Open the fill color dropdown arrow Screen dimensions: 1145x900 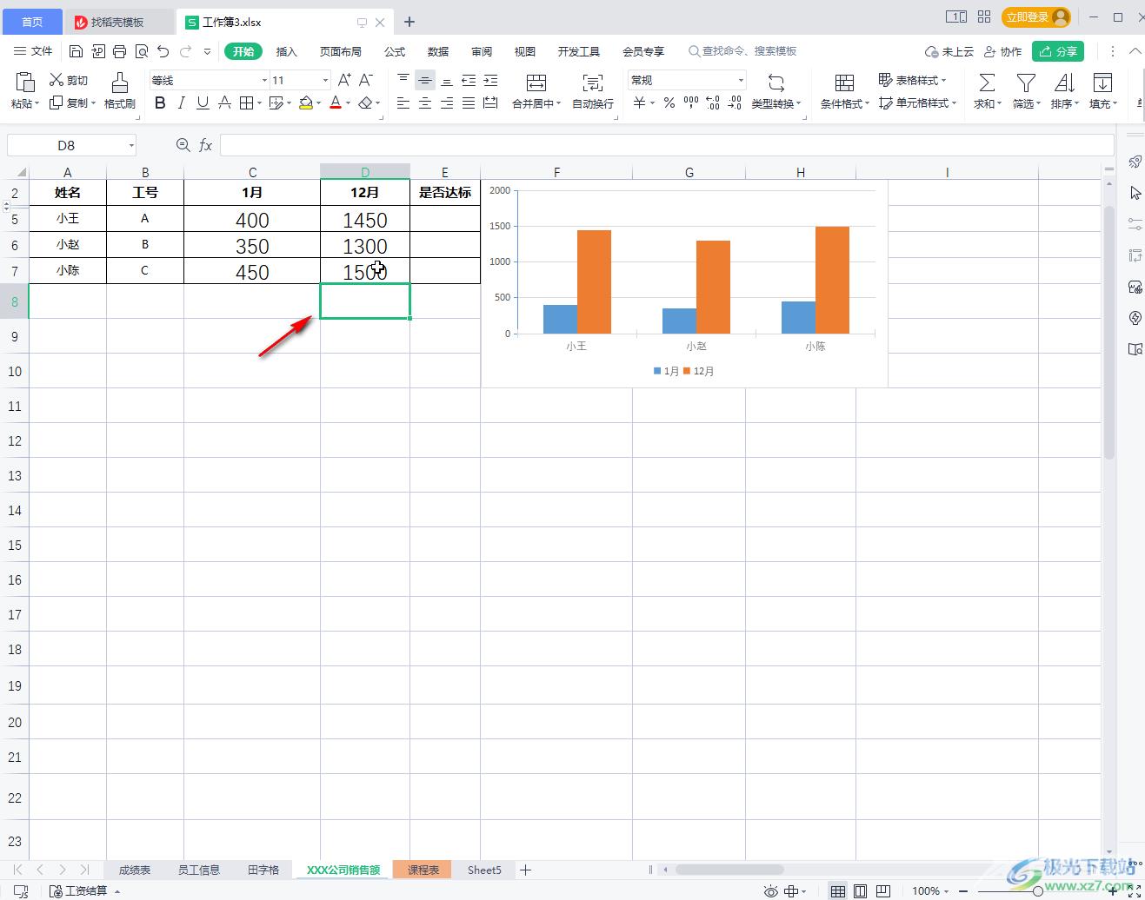pos(319,103)
